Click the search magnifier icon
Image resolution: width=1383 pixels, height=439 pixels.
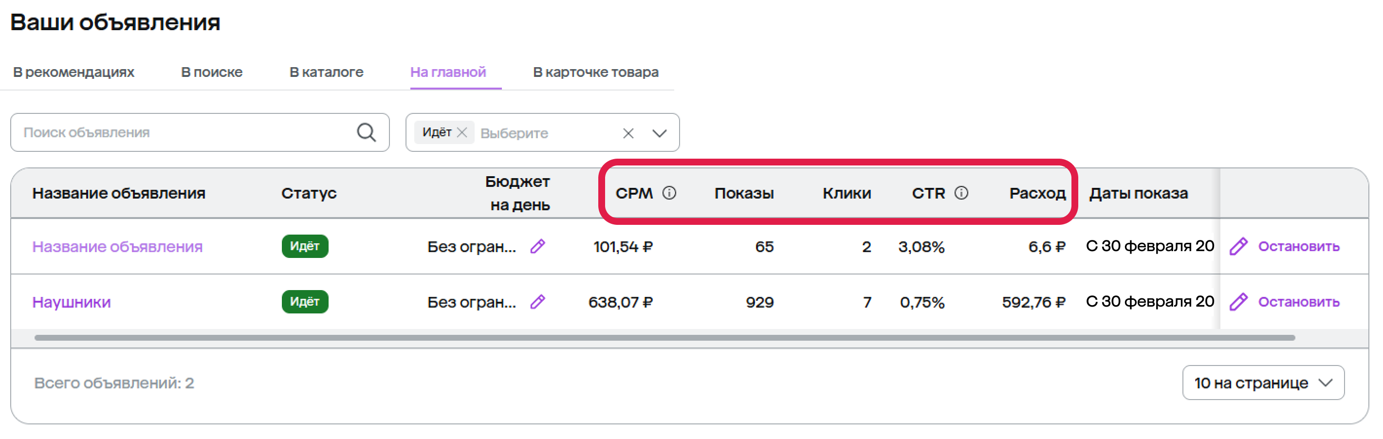coord(366,132)
